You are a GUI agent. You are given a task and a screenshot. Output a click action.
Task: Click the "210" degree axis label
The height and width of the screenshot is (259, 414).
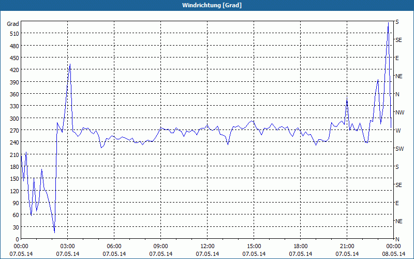click(x=14, y=155)
